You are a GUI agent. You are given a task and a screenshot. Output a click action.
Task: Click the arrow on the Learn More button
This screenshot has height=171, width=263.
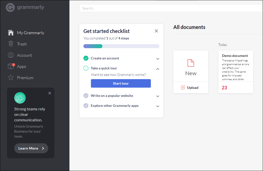(x=43, y=148)
